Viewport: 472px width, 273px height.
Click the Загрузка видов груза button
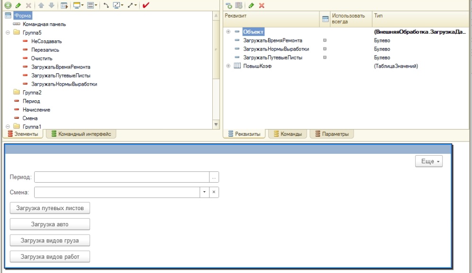coord(50,240)
